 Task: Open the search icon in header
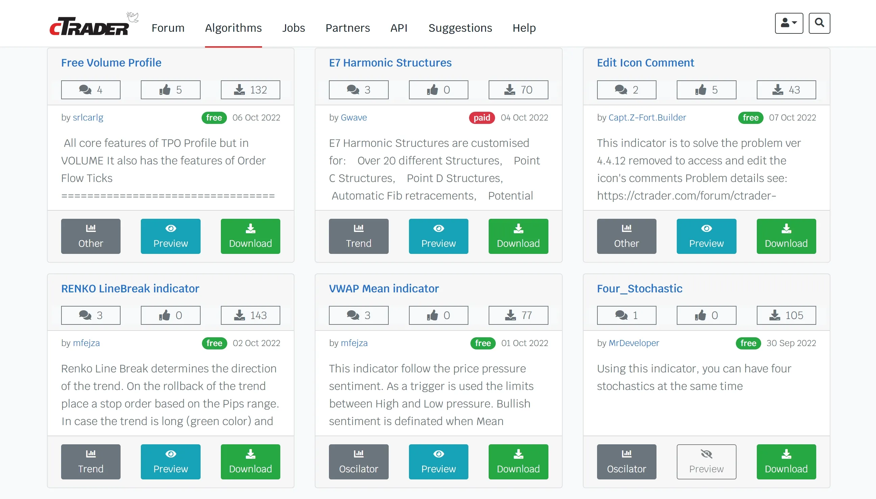coord(819,23)
